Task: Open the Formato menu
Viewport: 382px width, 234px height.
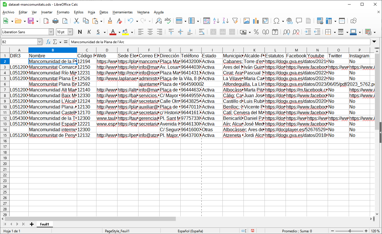Action: [x=63, y=12]
